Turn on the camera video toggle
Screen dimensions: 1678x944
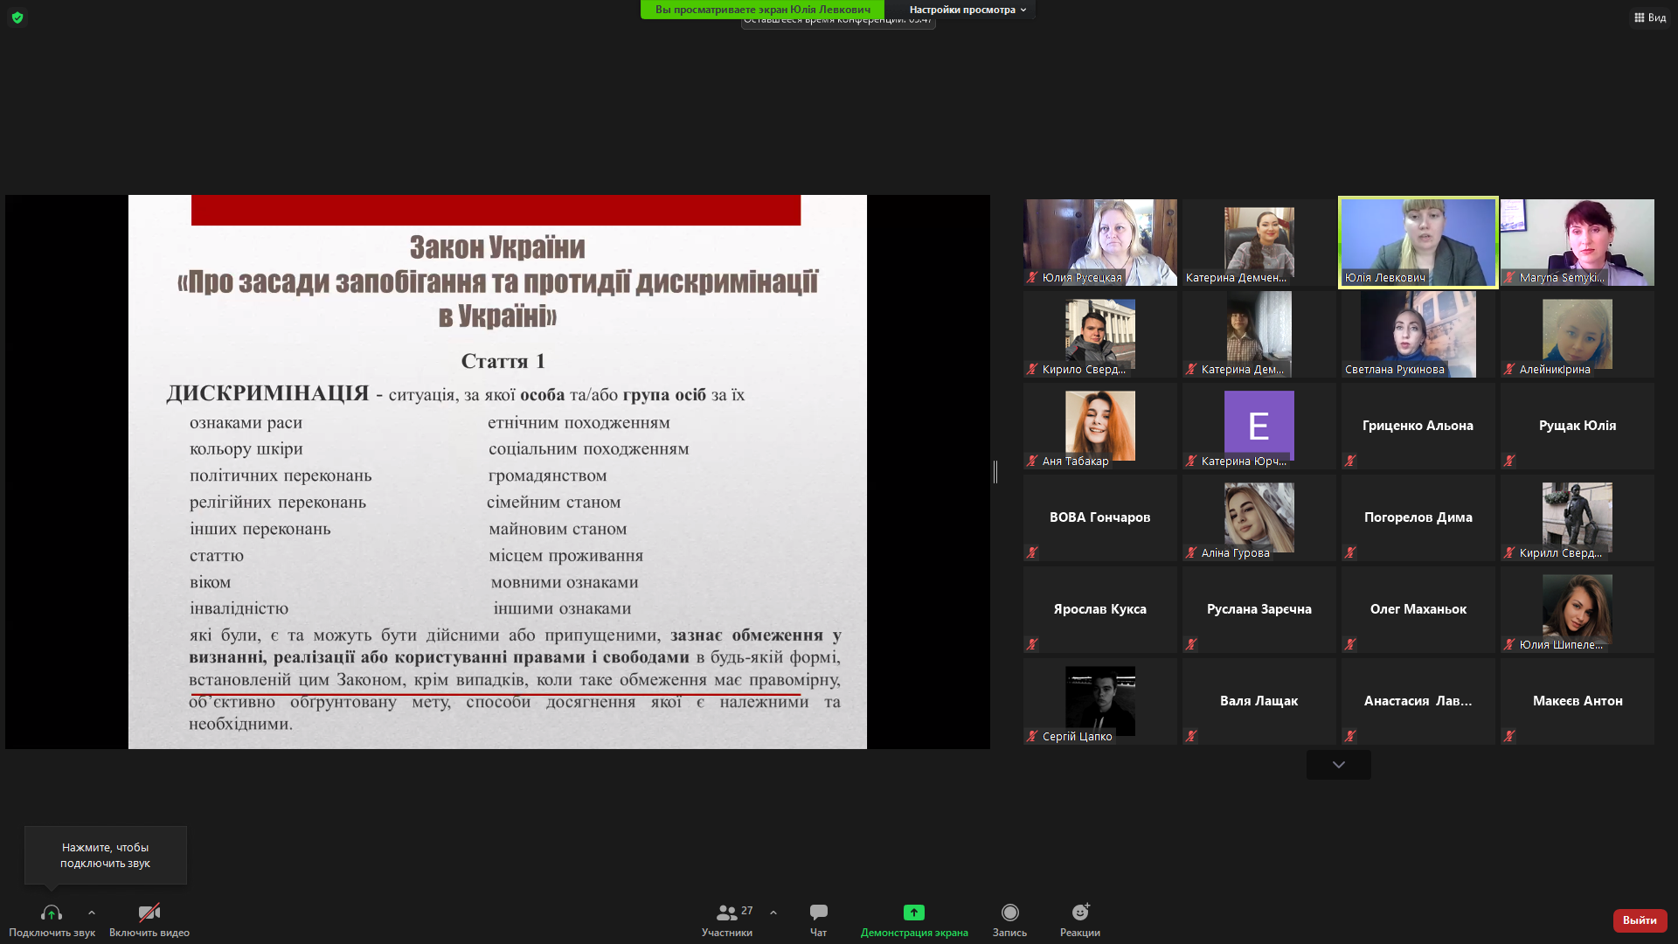coord(149,913)
